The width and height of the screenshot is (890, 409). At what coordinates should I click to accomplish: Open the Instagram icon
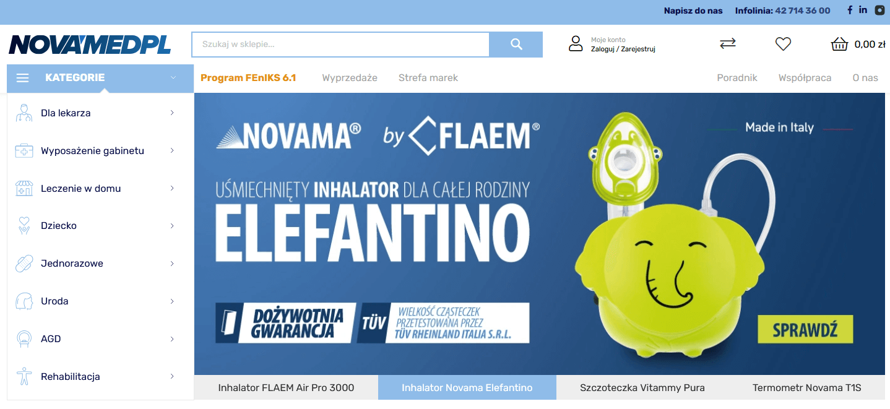point(879,10)
